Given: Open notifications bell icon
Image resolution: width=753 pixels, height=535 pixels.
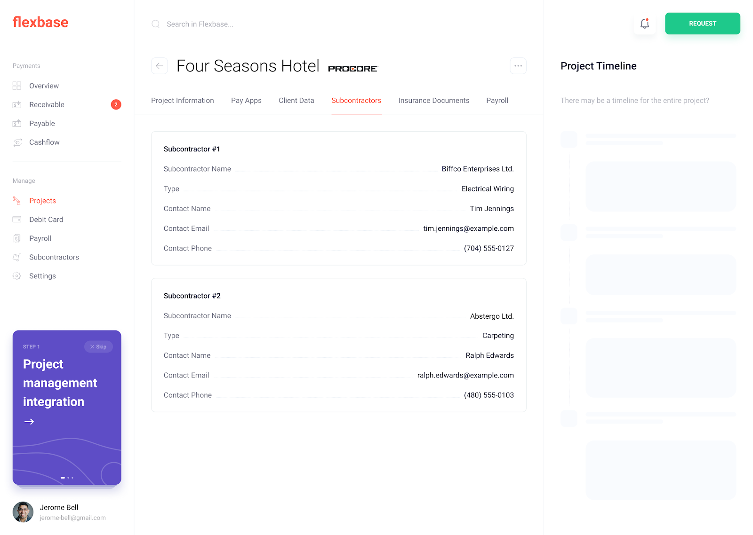Looking at the screenshot, I should tap(645, 24).
